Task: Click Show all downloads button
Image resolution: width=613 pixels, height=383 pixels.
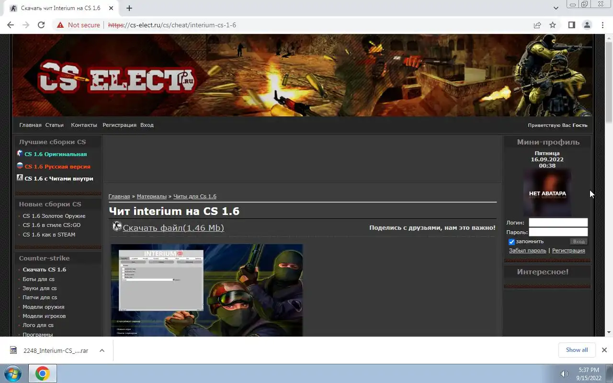Action: pos(577,350)
